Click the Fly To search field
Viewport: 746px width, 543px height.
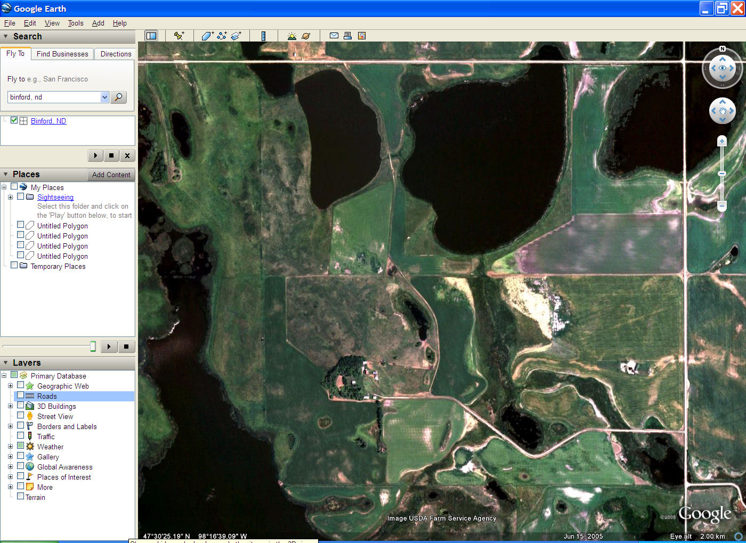pos(54,97)
